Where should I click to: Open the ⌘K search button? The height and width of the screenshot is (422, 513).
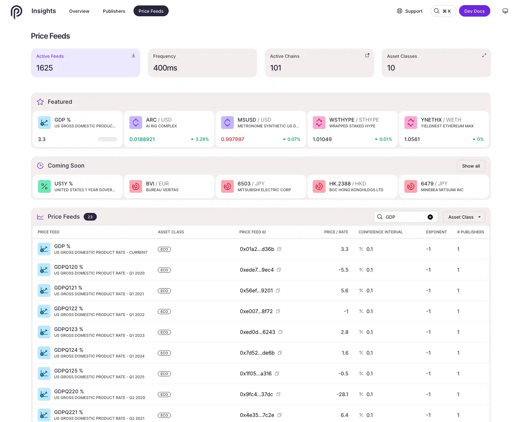tap(443, 11)
